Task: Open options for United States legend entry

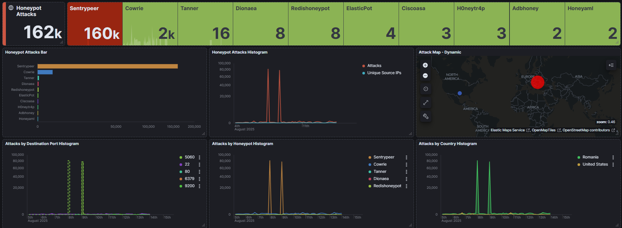Action: click(x=613, y=164)
